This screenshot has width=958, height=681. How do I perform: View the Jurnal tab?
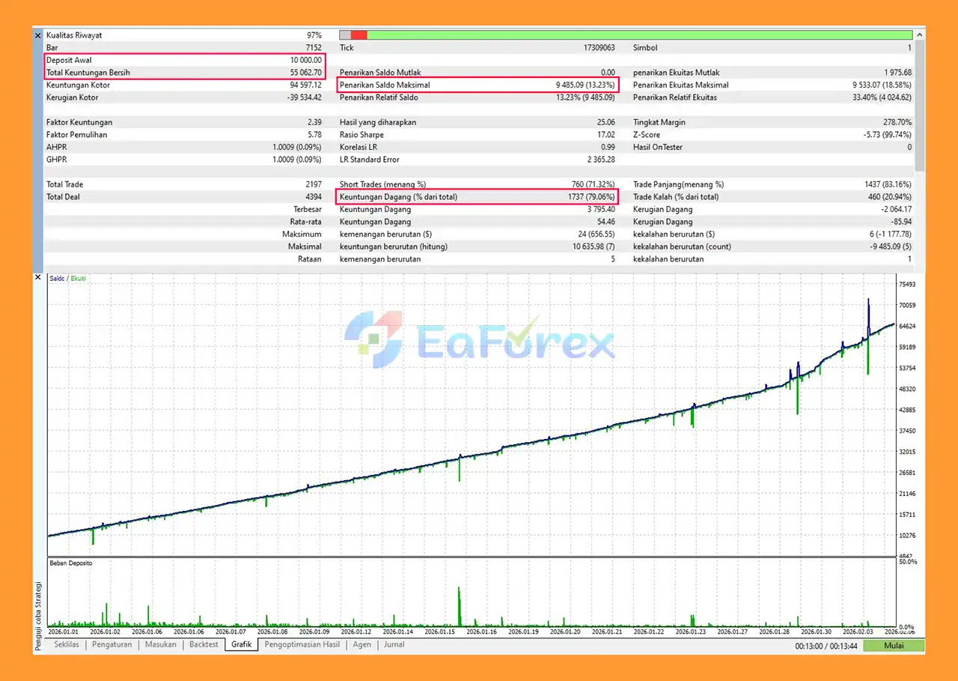pos(394,644)
